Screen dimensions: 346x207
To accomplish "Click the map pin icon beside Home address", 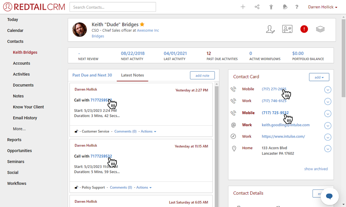I will (x=234, y=149).
